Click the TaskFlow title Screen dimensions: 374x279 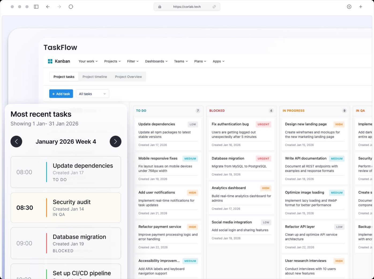[60, 47]
